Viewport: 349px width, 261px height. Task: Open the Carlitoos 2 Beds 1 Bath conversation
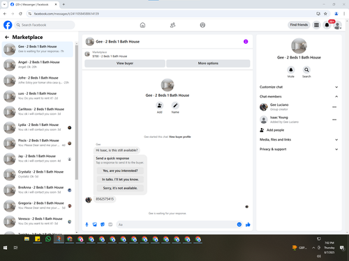coord(38,111)
